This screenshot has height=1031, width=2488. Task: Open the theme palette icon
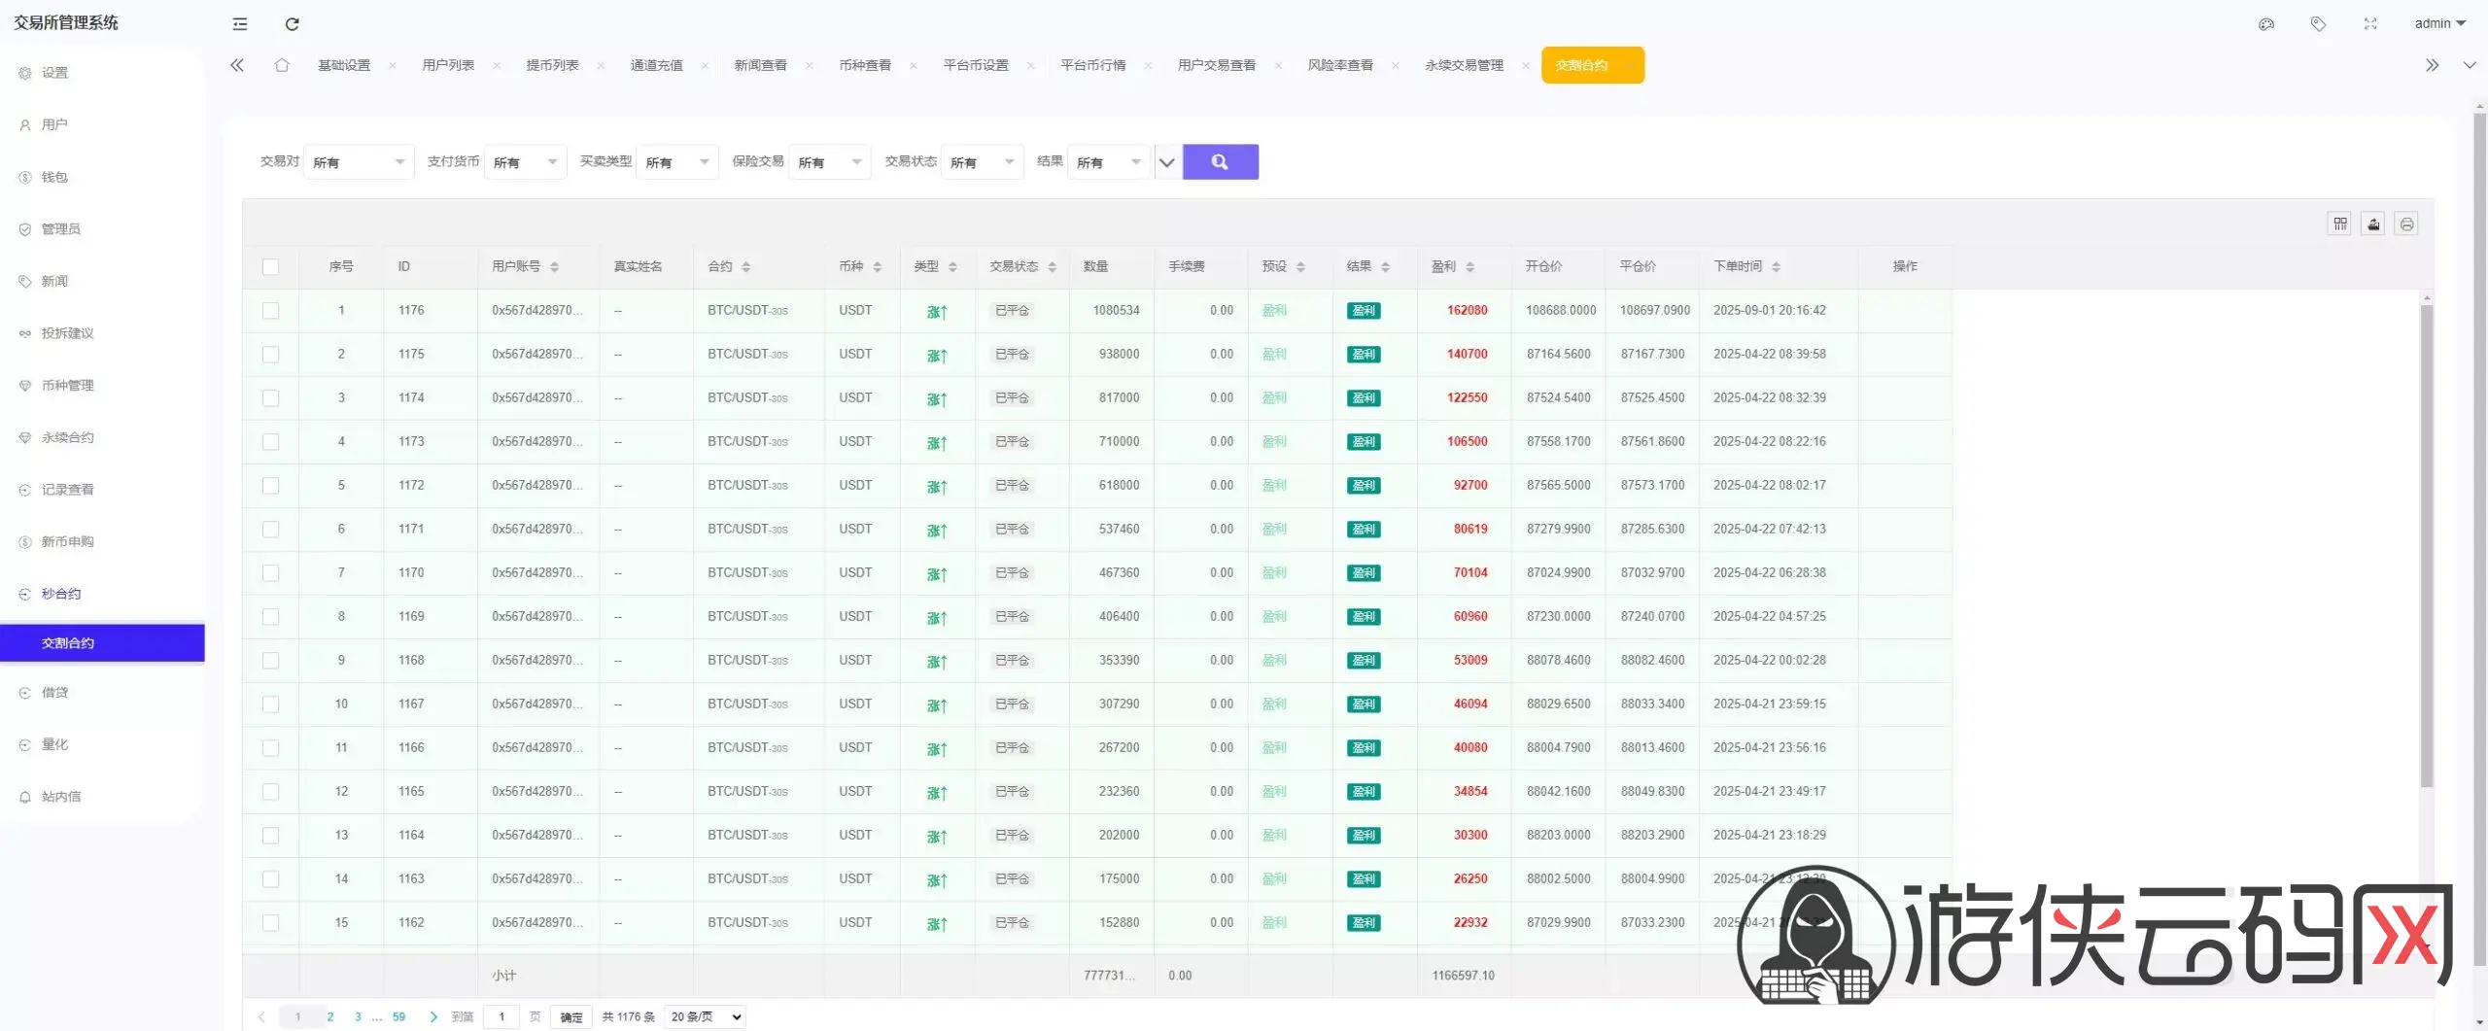(2266, 24)
